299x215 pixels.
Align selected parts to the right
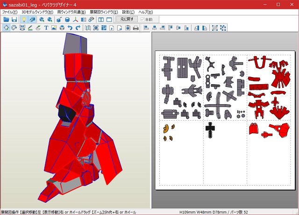point(163,28)
